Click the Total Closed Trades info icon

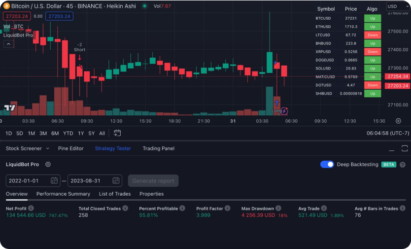(125, 208)
